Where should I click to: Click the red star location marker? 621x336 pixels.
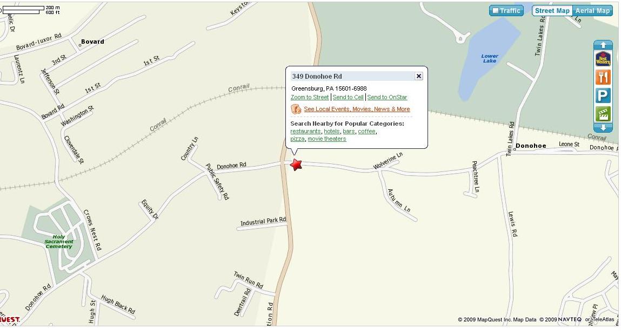(296, 164)
